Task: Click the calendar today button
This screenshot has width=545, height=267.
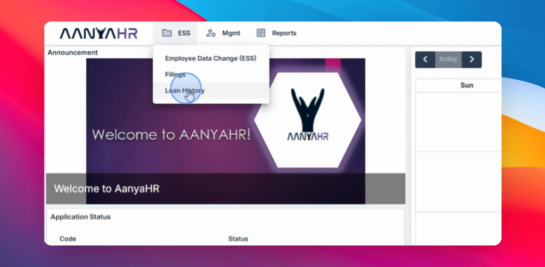Action: click(448, 59)
